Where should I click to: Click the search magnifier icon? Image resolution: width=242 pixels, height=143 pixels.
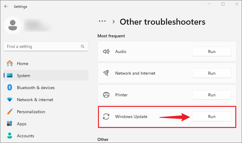[x=83, y=46]
